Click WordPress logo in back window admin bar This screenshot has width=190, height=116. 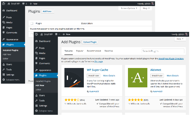(4, 4)
